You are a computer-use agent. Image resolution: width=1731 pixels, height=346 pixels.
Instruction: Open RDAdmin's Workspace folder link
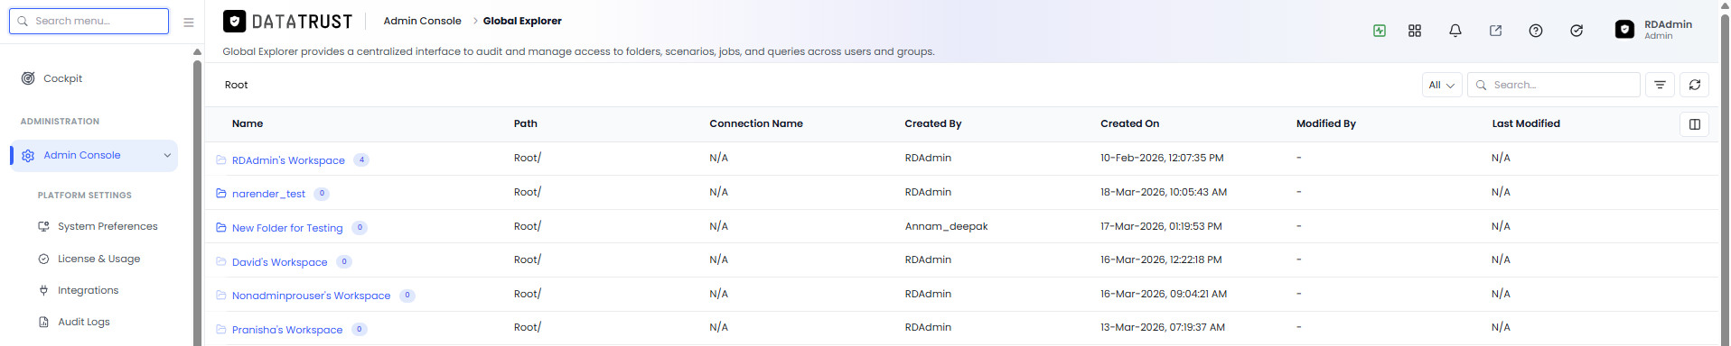coord(288,160)
